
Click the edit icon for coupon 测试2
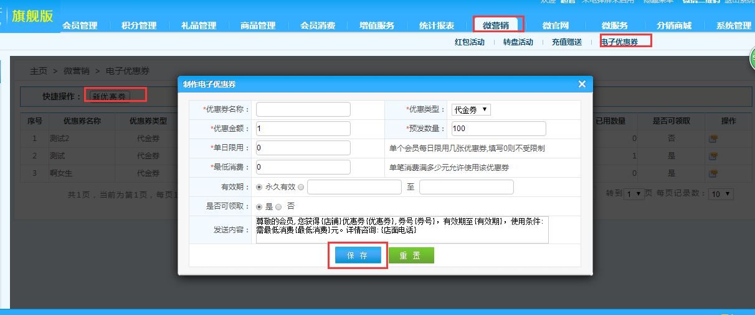[713, 139]
